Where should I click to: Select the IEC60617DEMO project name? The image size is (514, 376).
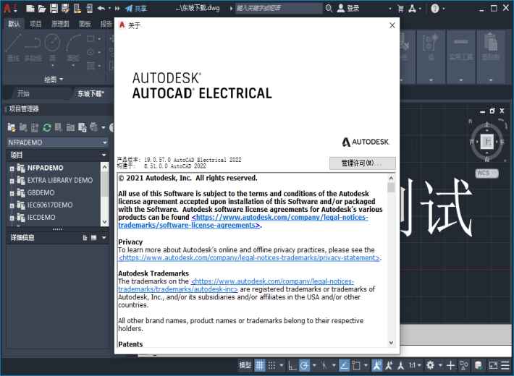click(50, 205)
